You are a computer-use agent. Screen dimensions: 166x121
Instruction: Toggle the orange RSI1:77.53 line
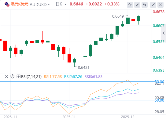point(53,76)
